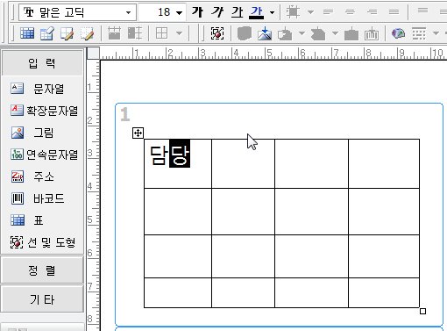Expand the cell borders dropdown arrow
Screen dimensions: 447x331
(180, 33)
